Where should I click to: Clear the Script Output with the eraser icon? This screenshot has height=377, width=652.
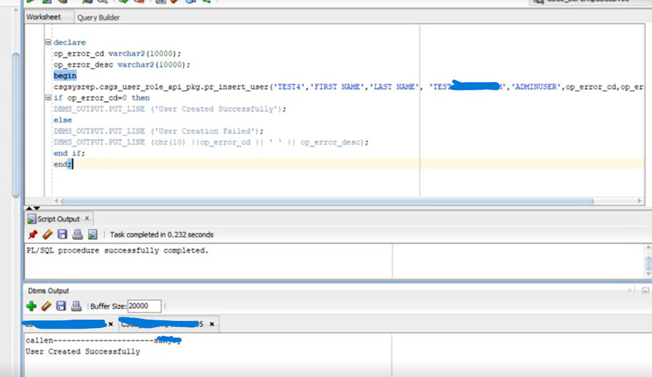point(48,233)
